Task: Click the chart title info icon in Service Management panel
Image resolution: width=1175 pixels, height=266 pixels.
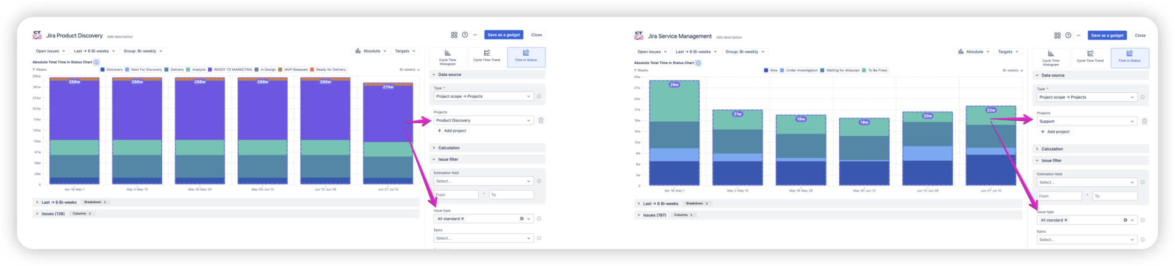Action: (x=698, y=63)
